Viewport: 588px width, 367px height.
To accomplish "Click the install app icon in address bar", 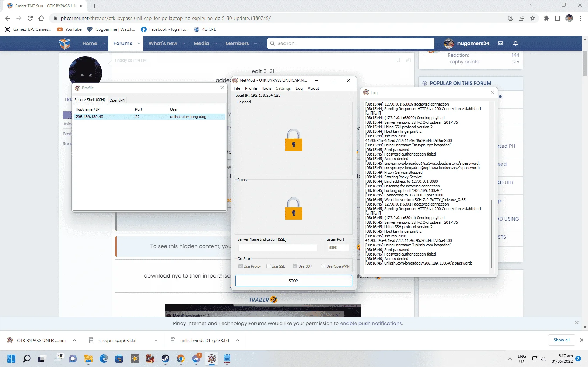I will tap(510, 18).
